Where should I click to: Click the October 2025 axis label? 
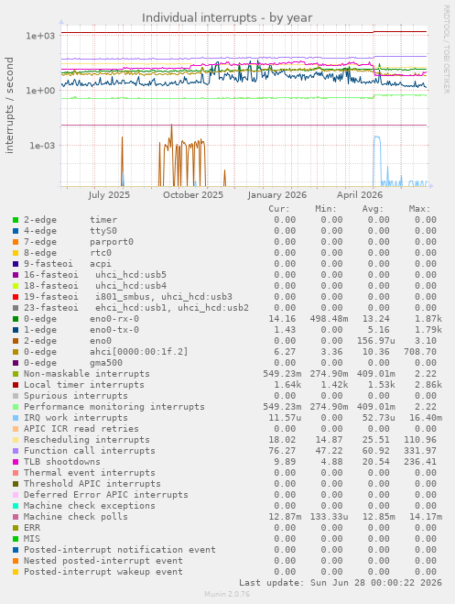(x=193, y=195)
